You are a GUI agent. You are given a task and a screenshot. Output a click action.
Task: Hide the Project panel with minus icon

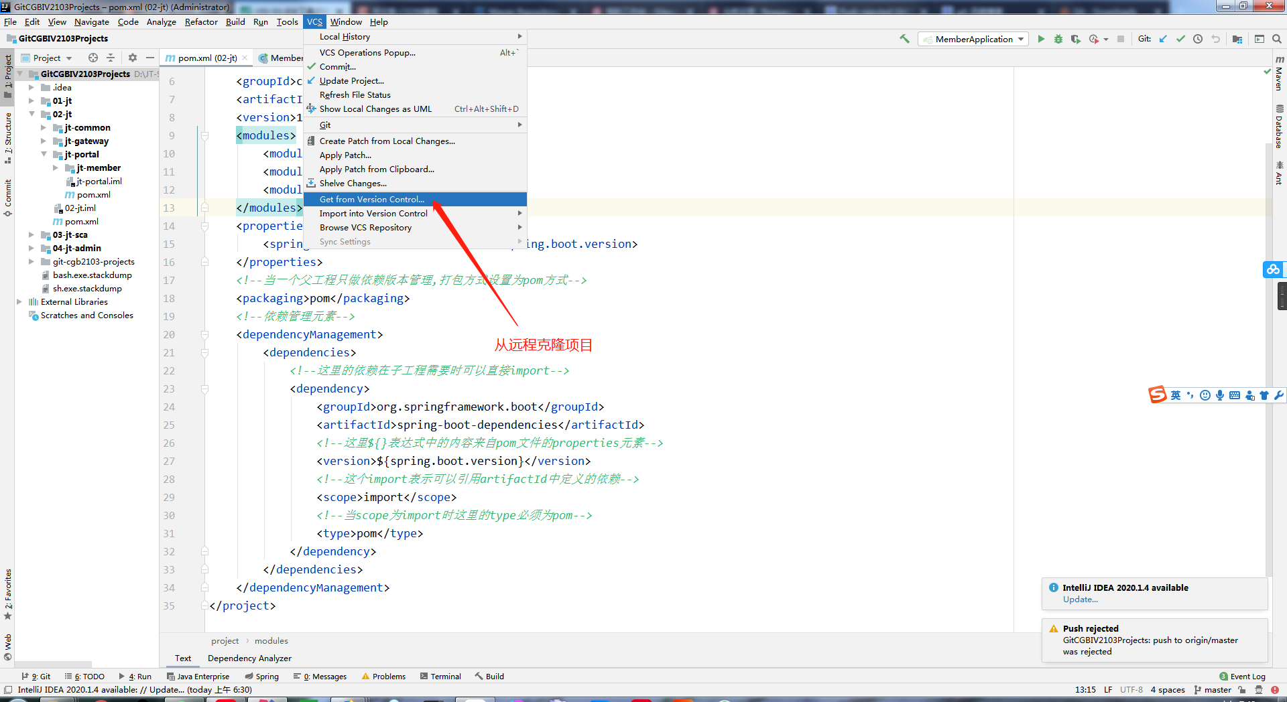[150, 58]
